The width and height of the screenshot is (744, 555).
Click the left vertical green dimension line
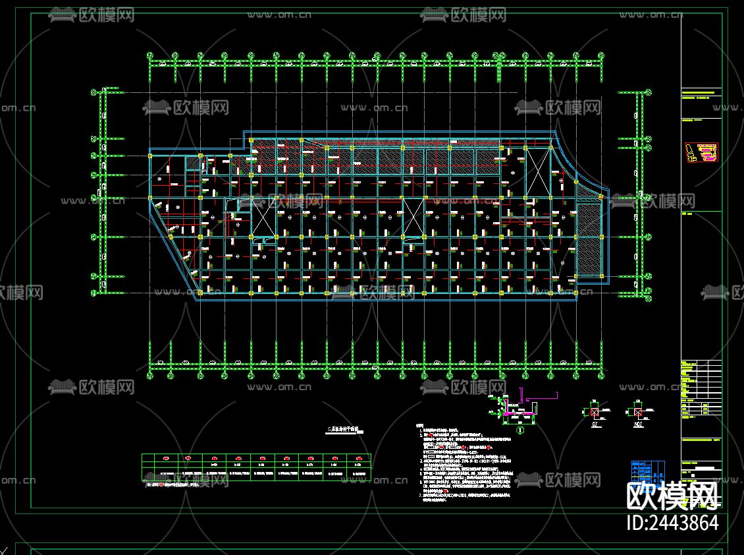coord(103,191)
